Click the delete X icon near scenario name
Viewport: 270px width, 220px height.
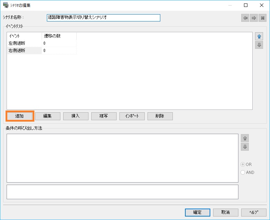click(262, 18)
